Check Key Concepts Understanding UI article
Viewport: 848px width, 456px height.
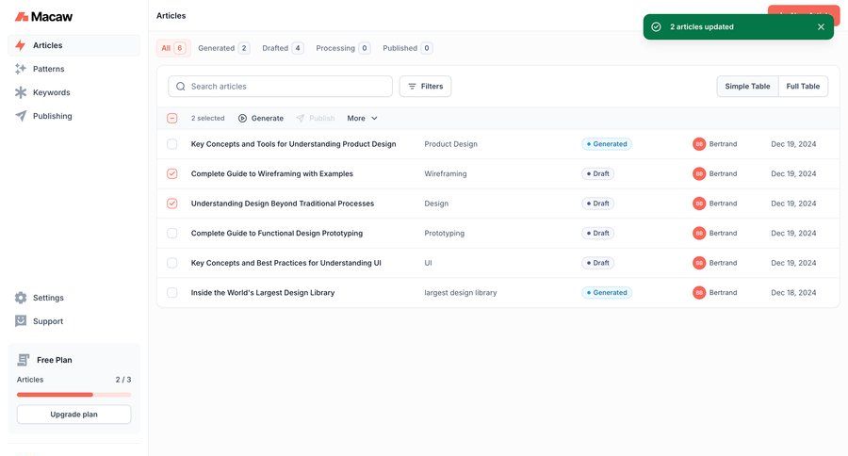coord(172,263)
